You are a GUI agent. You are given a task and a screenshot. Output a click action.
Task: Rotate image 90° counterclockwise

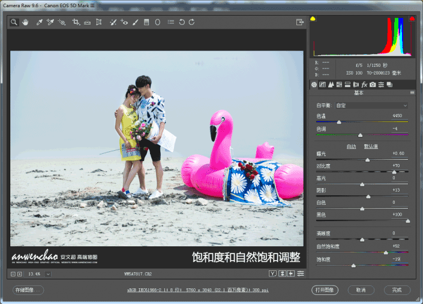tap(182, 22)
